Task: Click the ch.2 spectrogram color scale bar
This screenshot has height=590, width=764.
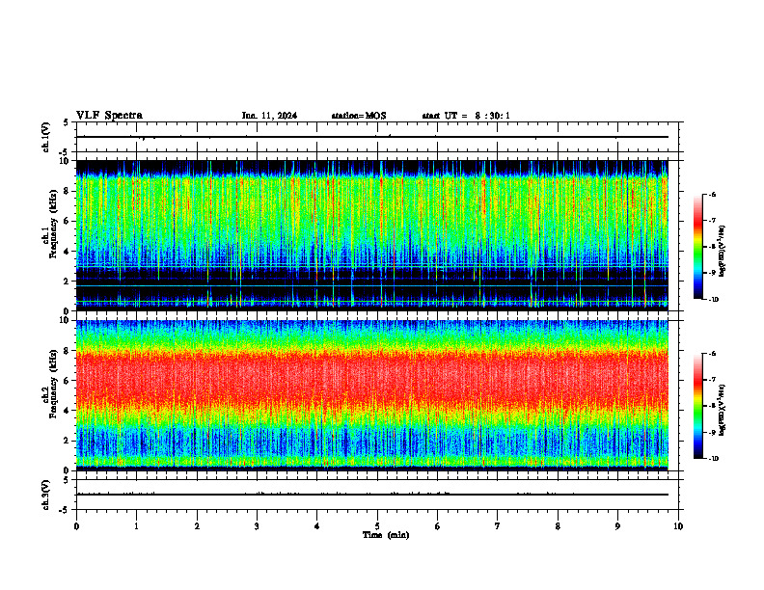Action: coord(697,406)
